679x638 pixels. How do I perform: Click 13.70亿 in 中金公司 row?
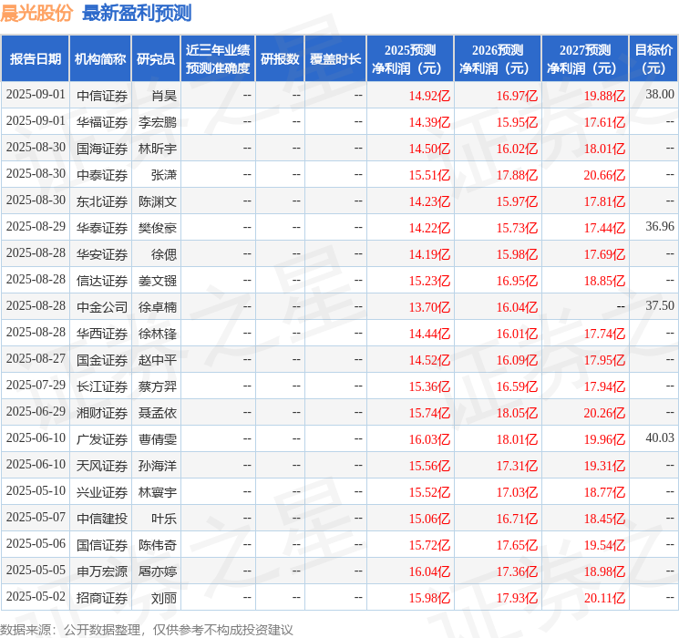[x=429, y=307]
